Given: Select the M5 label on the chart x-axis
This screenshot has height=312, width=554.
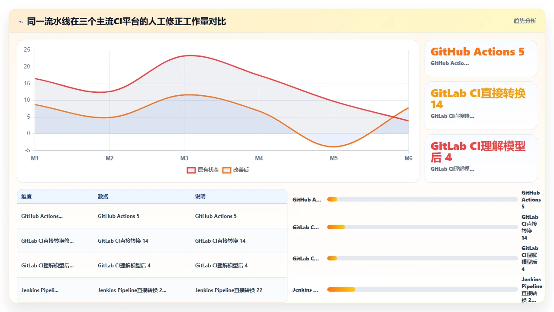Looking at the screenshot, I should tap(334, 158).
